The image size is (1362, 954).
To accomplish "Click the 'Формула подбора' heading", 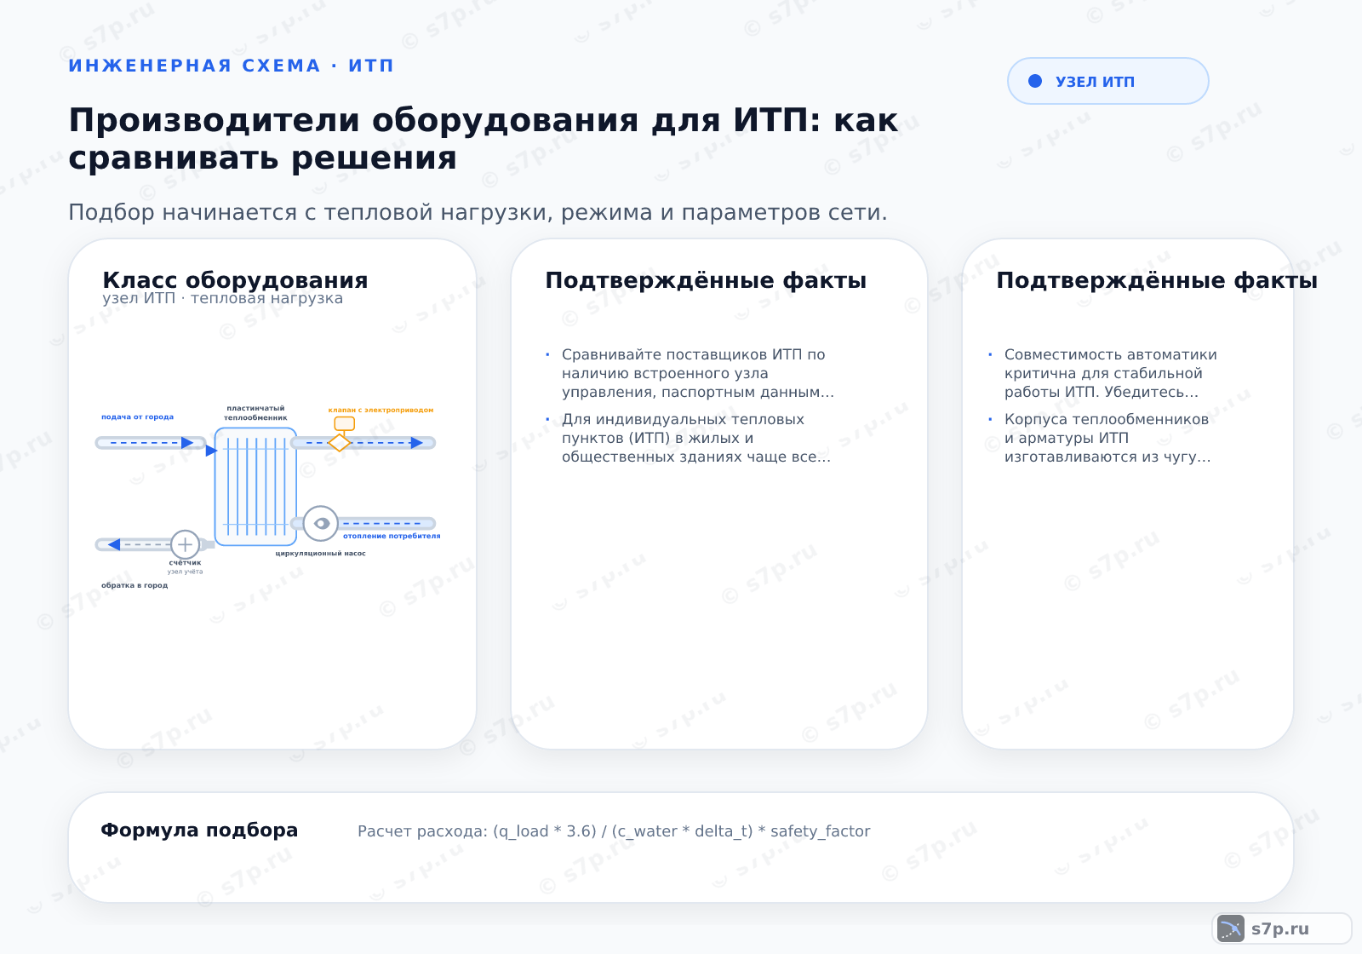I will [199, 830].
